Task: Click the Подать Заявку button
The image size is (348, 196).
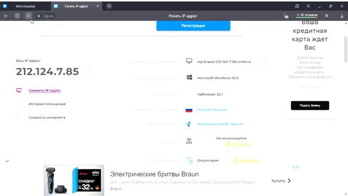Action: point(310,106)
